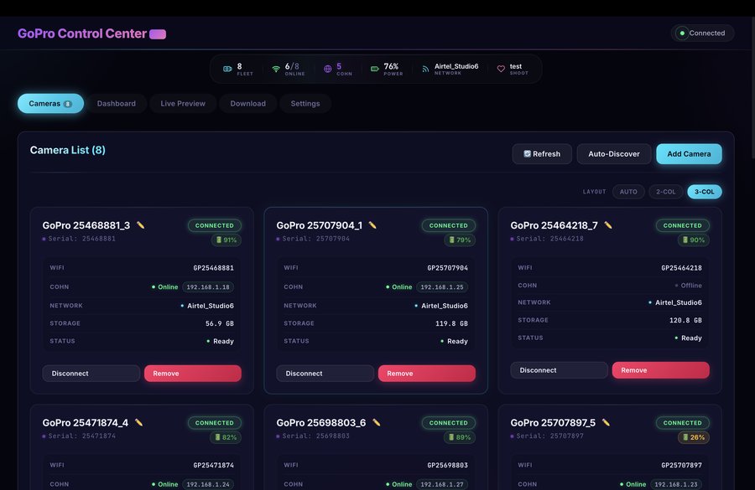Remove GoPro 25464218_7
Screen dimensions: 755x490
coord(661,370)
